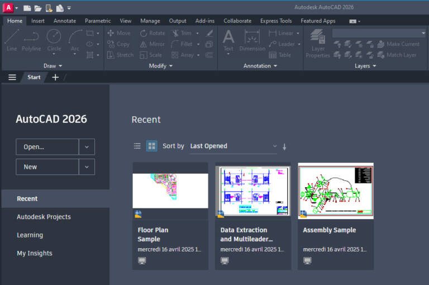This screenshot has width=429, height=285.
Task: Reverse sort order with the arrow
Action: [284, 146]
